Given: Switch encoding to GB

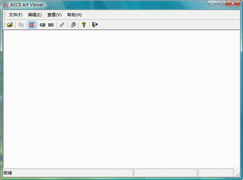Looking at the screenshot, I should coord(42,25).
